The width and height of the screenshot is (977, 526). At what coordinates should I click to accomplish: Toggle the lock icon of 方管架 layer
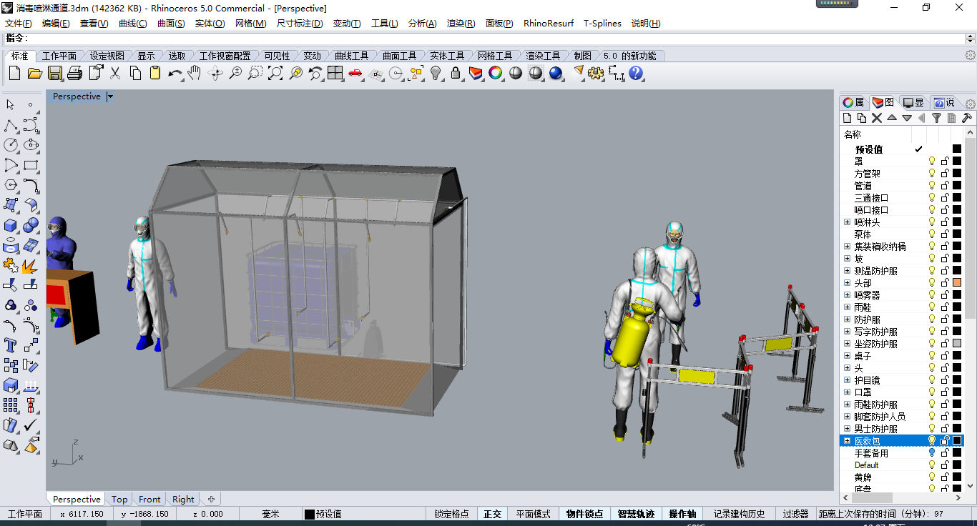(945, 174)
